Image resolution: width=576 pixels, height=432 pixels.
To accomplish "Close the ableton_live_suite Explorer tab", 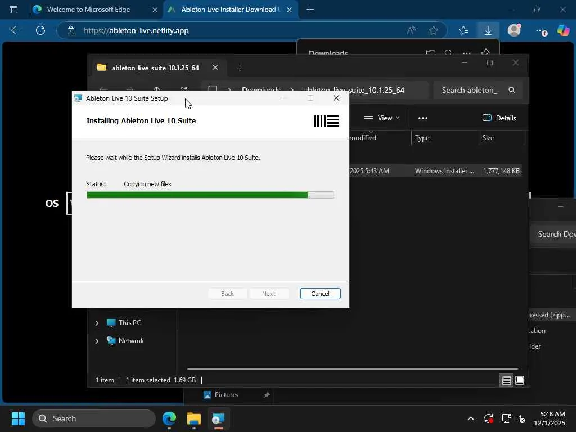I will [215, 67].
